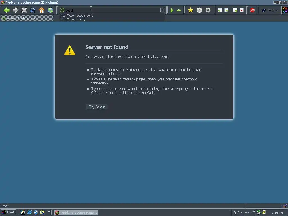
Task: Expand quick launch overflow chevron
Action: click(x=48, y=211)
